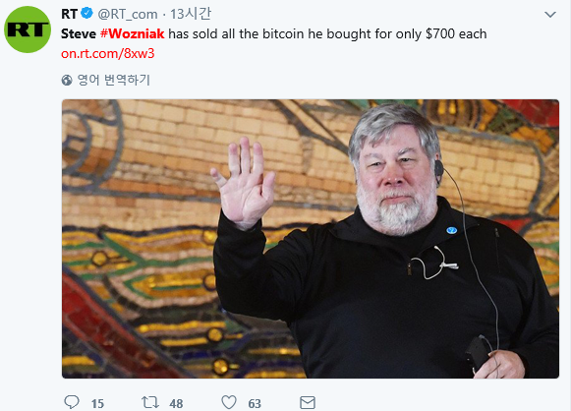
Task: Like the tweet with the heart icon
Action: [229, 402]
